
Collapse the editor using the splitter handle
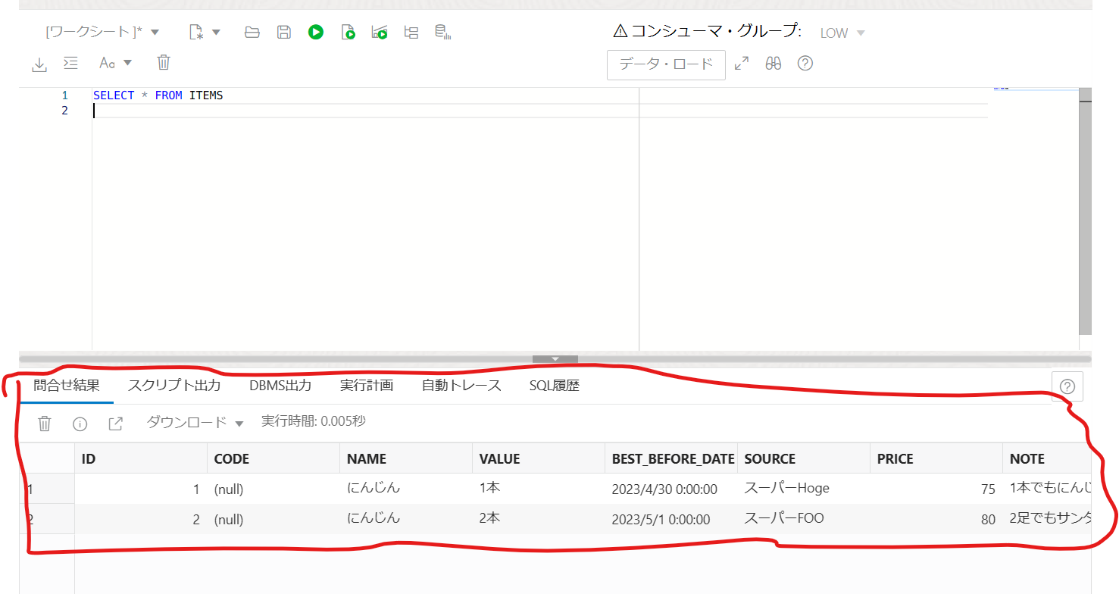point(555,358)
